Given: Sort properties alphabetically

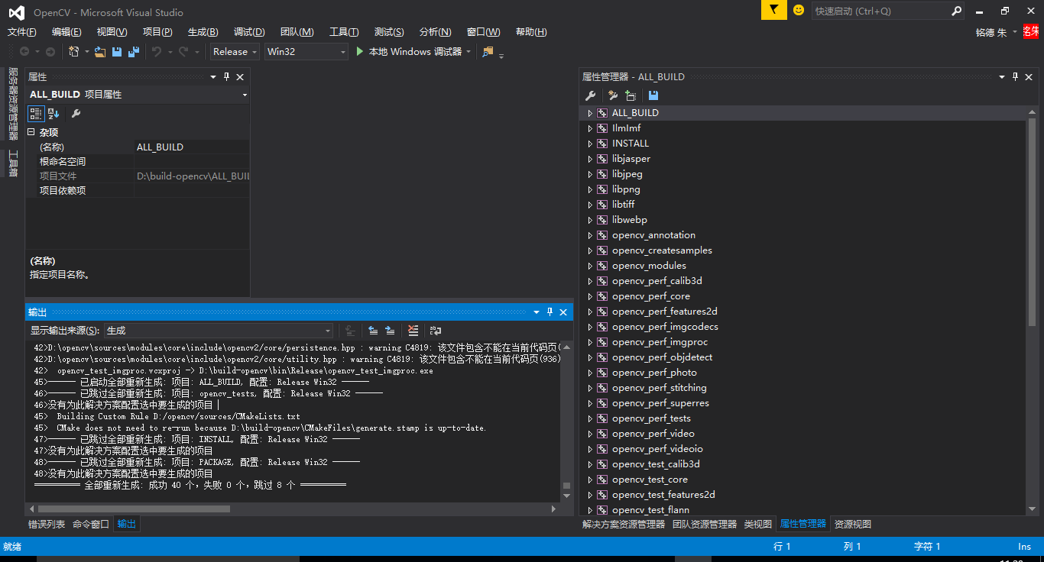Looking at the screenshot, I should [x=53, y=114].
